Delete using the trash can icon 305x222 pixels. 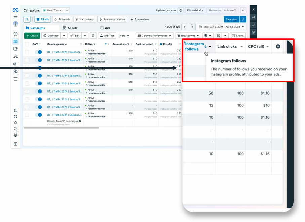(93, 36)
